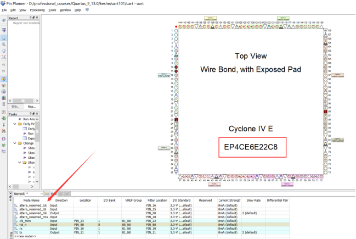This screenshot has height=239, width=356.
Task: Activate the zoom magnifier tool
Action: click(x=4, y=45)
